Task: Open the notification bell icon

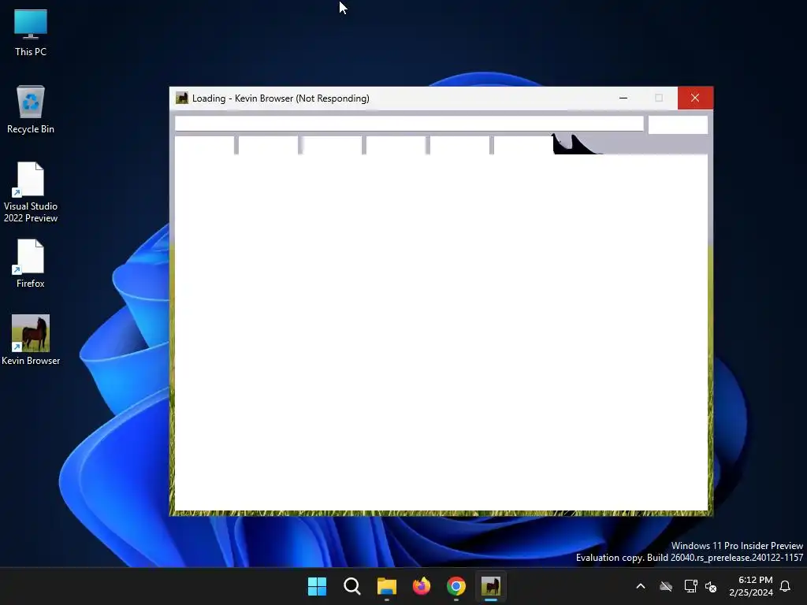Action: point(786,586)
